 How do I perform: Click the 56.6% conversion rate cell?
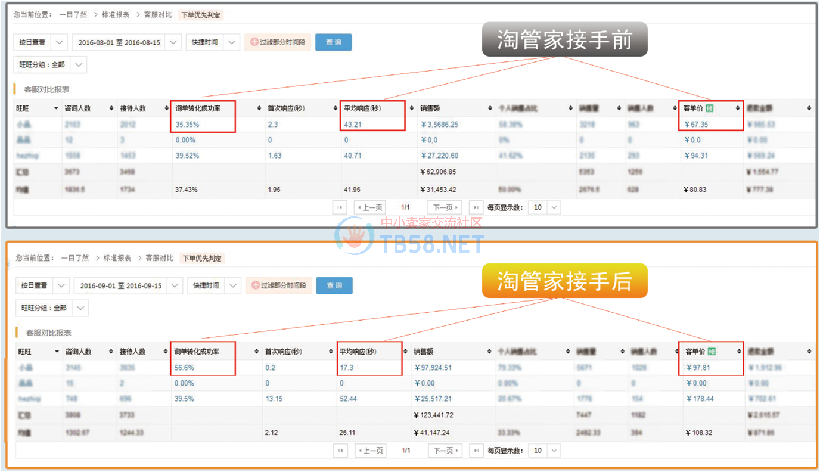pyautogui.click(x=184, y=368)
